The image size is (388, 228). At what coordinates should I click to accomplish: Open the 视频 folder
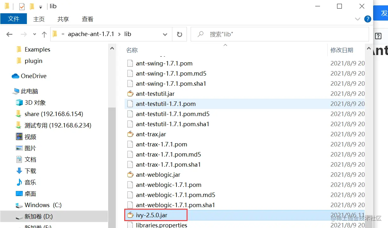pos(30,137)
